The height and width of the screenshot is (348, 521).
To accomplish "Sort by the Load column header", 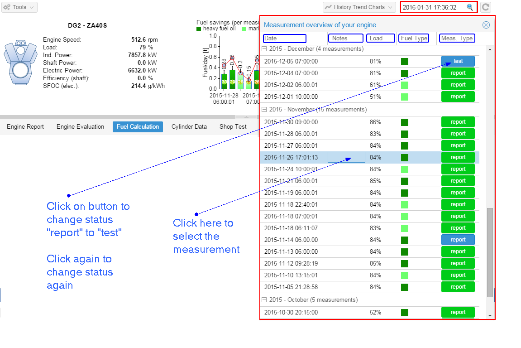I will coord(380,39).
